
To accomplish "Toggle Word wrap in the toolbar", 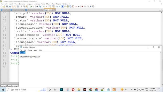I will point(57,6).
